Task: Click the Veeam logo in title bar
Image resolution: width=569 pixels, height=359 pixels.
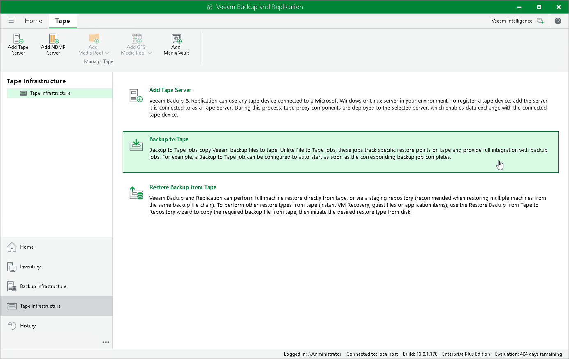Action: [x=210, y=7]
